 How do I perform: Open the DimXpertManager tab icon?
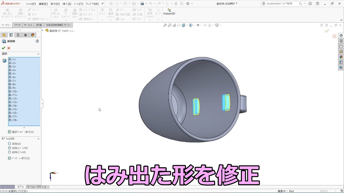pyautogui.click(x=25, y=35)
